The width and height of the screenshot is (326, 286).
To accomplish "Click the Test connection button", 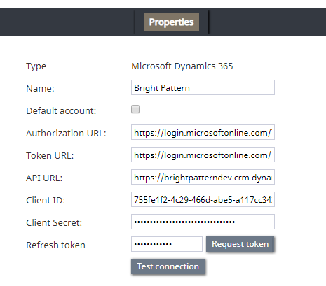I will 168,266.
